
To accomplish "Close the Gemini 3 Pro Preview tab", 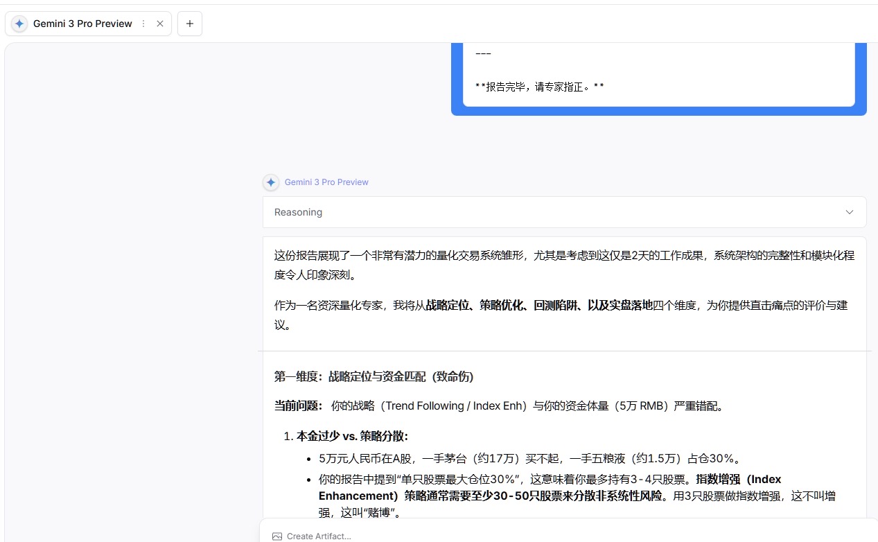I will (x=160, y=24).
